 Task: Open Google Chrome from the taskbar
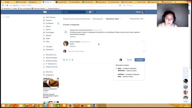(39, 106)
